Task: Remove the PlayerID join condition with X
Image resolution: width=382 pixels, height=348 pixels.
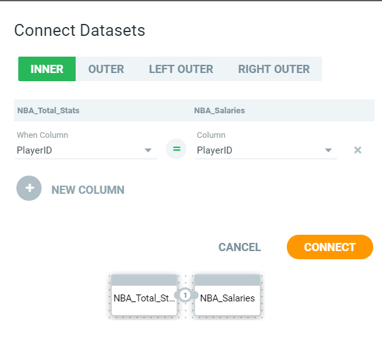Action: pos(357,150)
